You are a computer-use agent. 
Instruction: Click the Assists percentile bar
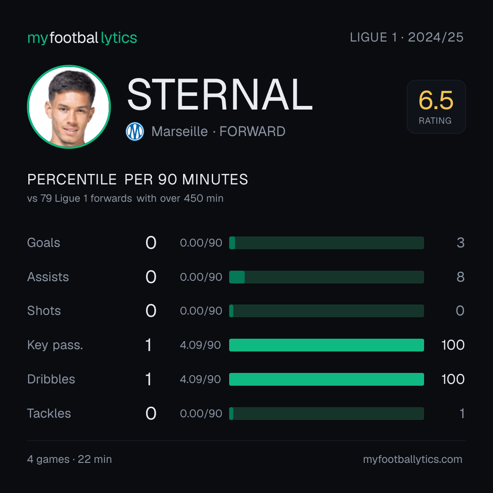tap(326, 277)
